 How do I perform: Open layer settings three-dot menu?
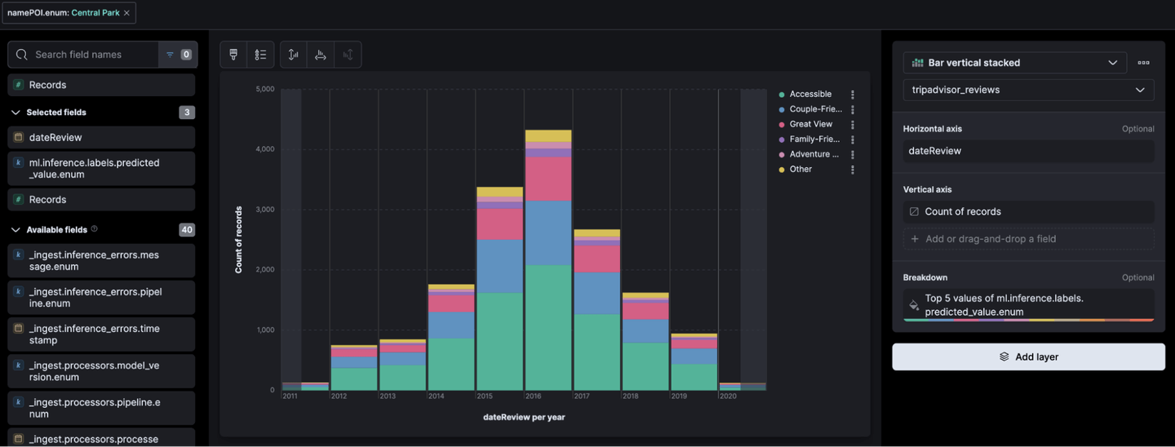tap(1144, 63)
